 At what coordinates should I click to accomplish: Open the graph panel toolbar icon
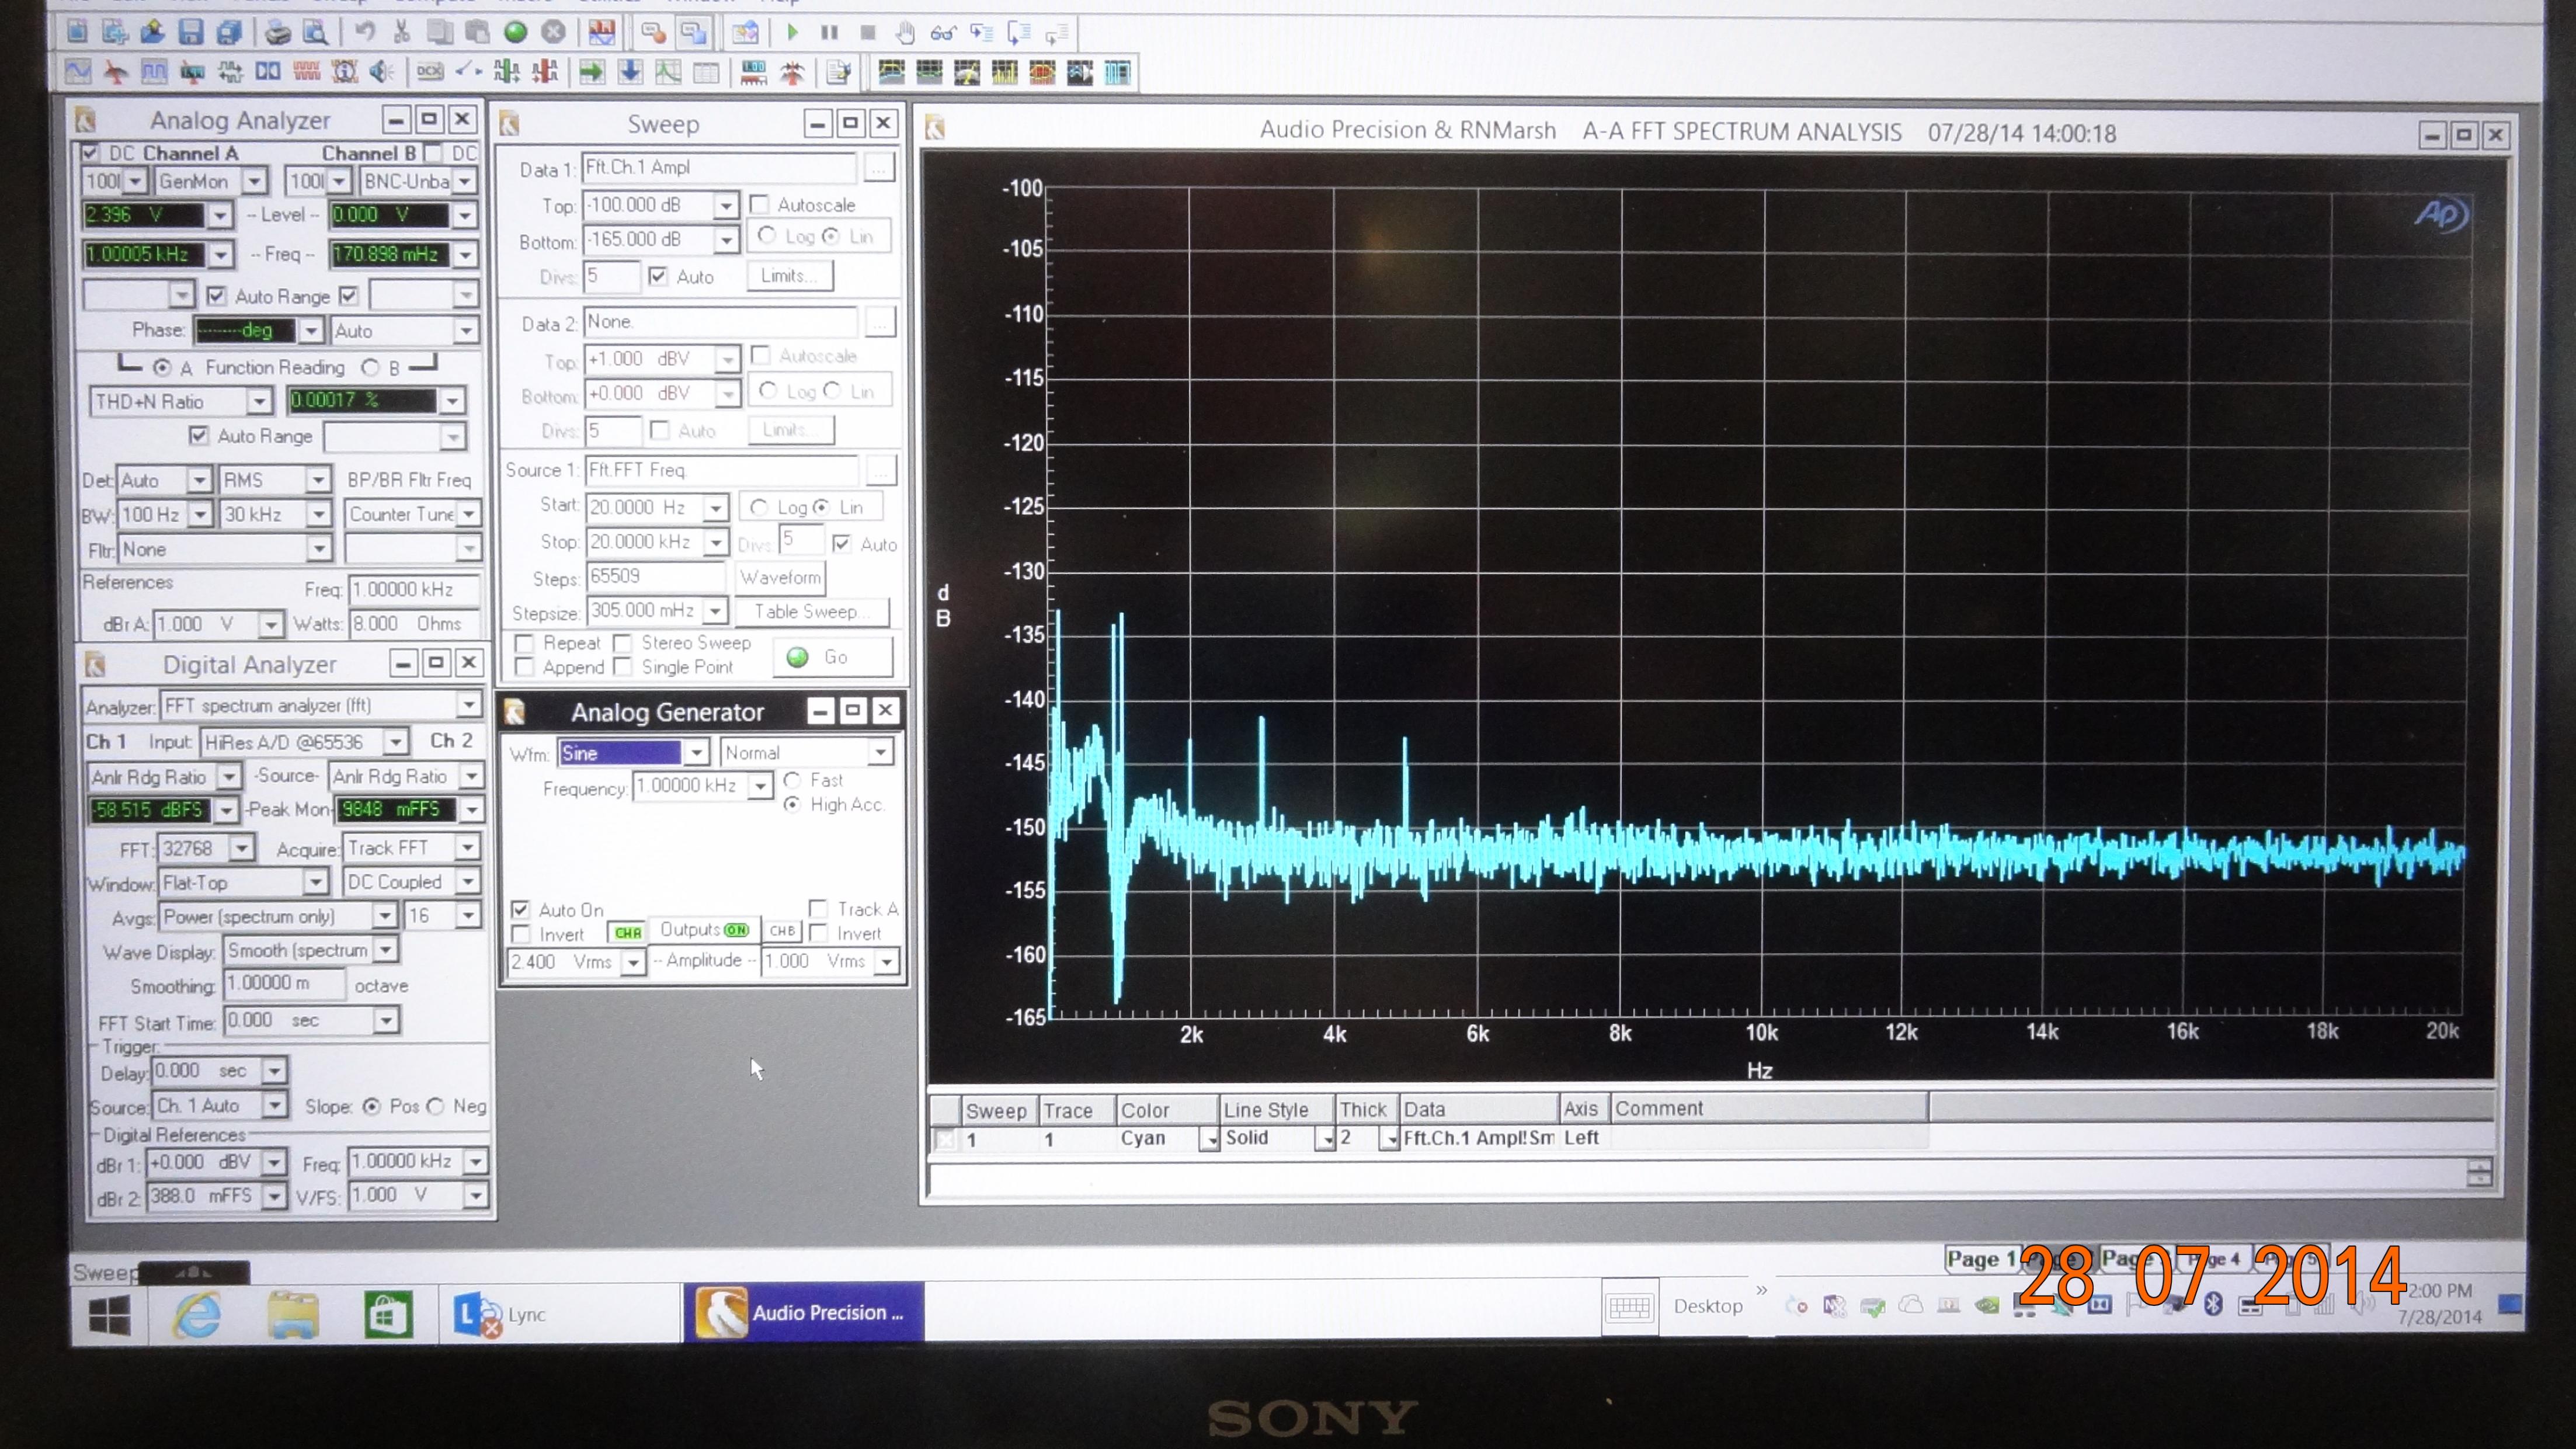(x=667, y=71)
